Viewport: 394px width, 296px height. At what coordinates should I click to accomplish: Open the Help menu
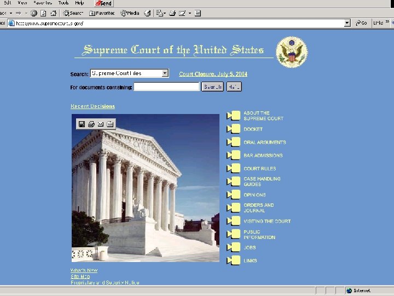click(x=79, y=3)
